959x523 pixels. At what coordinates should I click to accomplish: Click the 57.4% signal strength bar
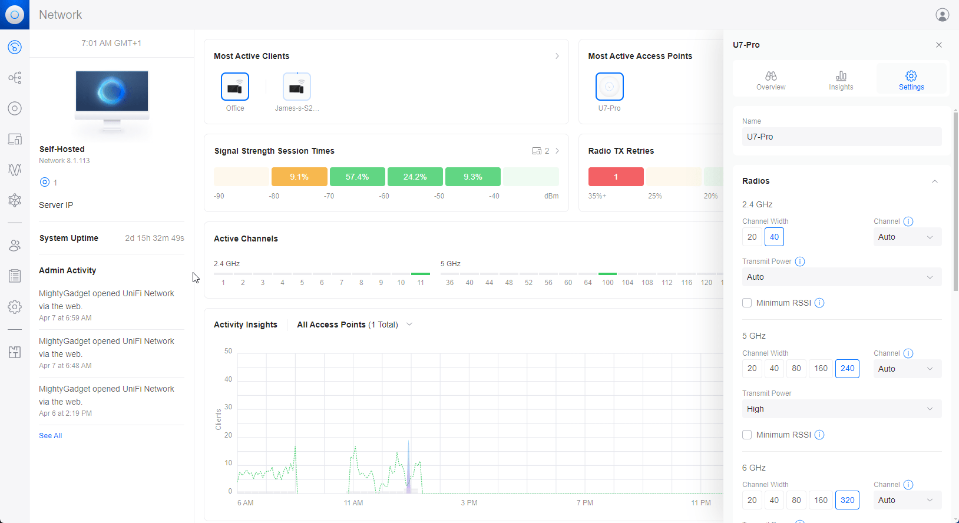click(357, 177)
